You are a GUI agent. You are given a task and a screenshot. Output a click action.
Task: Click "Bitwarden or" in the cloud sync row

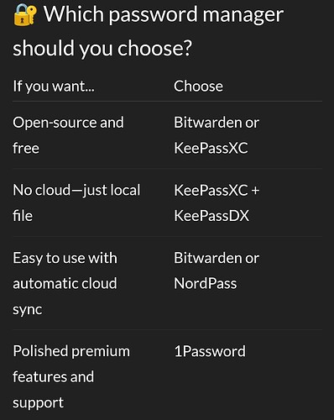217,258
